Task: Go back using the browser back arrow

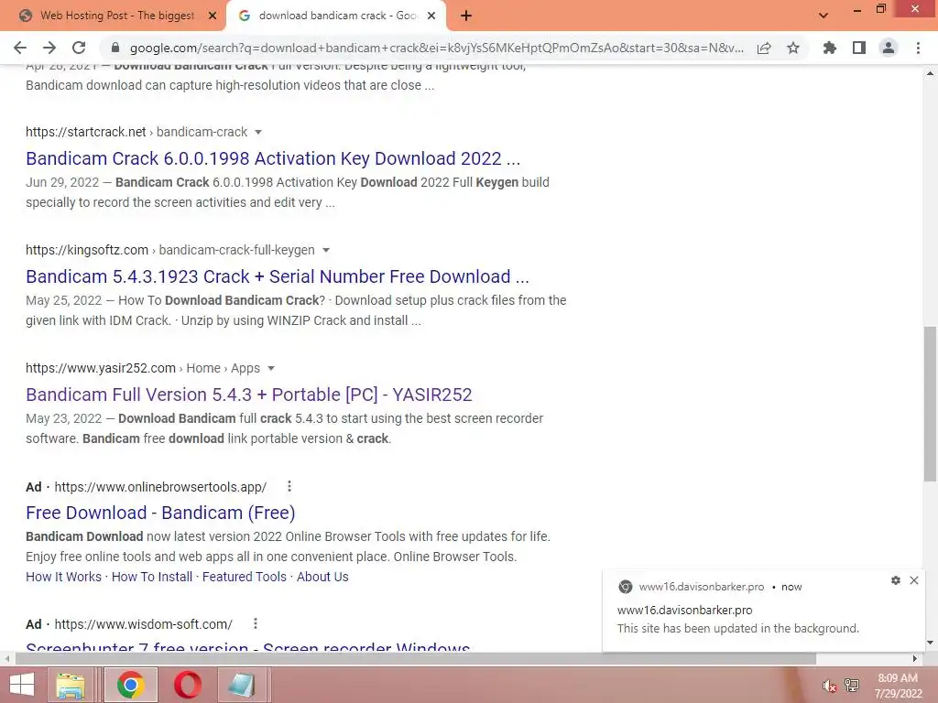Action: 20,48
